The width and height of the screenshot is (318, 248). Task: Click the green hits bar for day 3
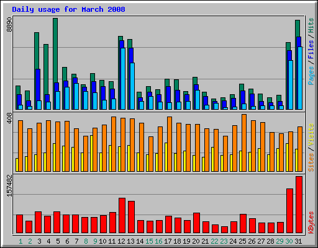(37, 51)
